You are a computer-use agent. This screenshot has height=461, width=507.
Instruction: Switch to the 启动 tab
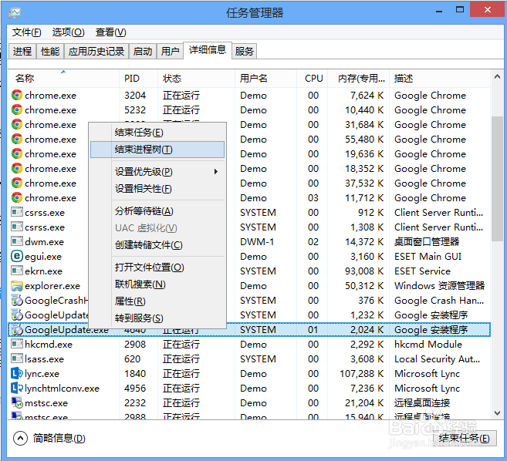coord(143,51)
